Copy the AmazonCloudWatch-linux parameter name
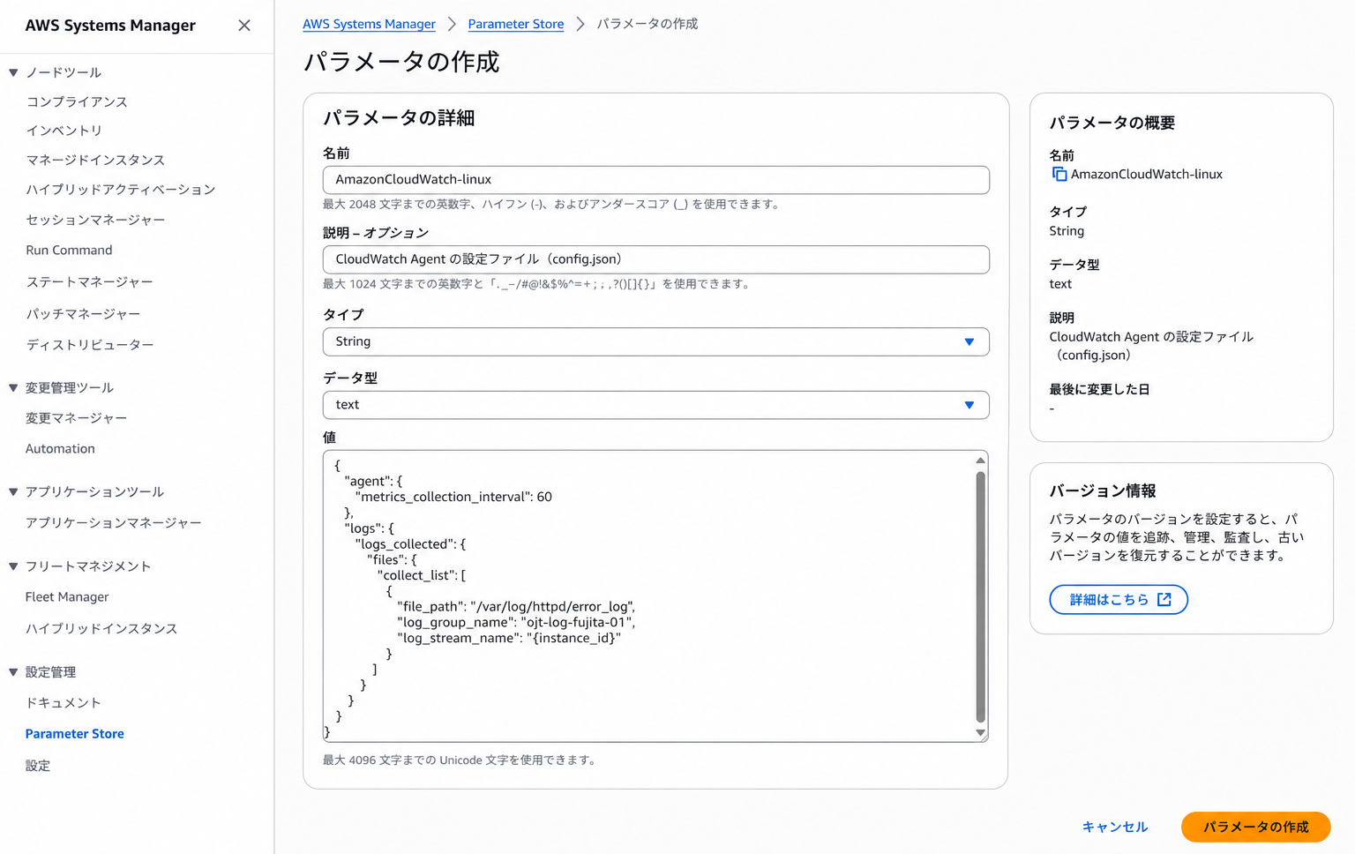 (1059, 175)
